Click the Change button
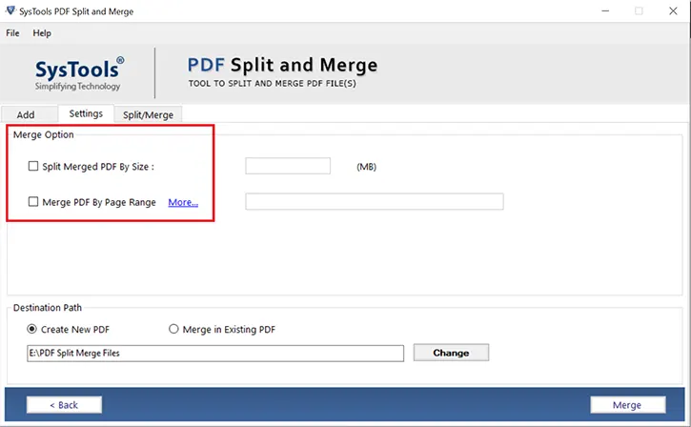This screenshot has height=427, width=691. click(451, 353)
